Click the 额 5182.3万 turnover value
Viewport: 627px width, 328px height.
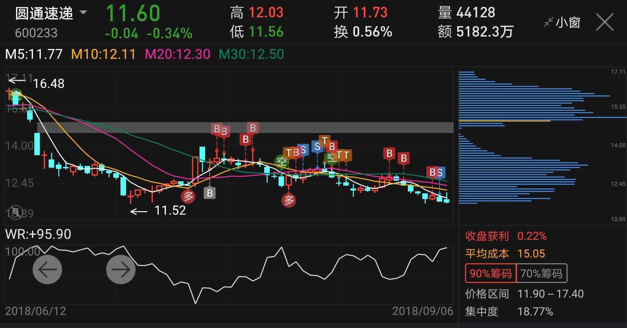pyautogui.click(x=476, y=32)
